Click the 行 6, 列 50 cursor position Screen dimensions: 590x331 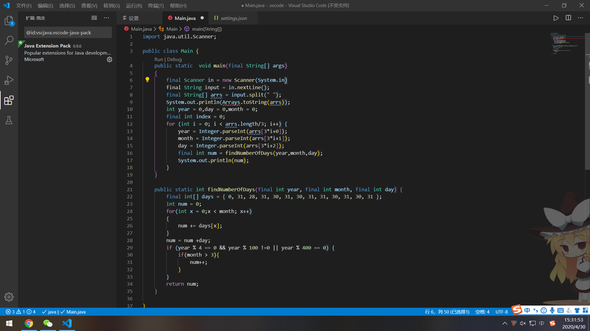pos(447,312)
